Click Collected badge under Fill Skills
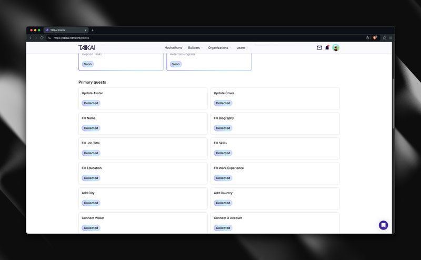 point(223,153)
